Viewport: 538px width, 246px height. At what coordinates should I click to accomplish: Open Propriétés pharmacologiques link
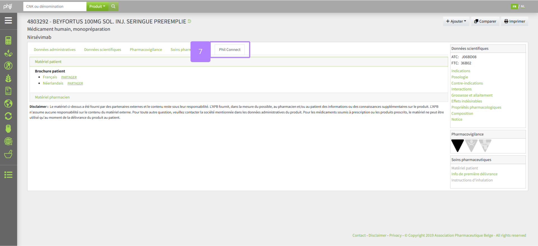pyautogui.click(x=476, y=107)
